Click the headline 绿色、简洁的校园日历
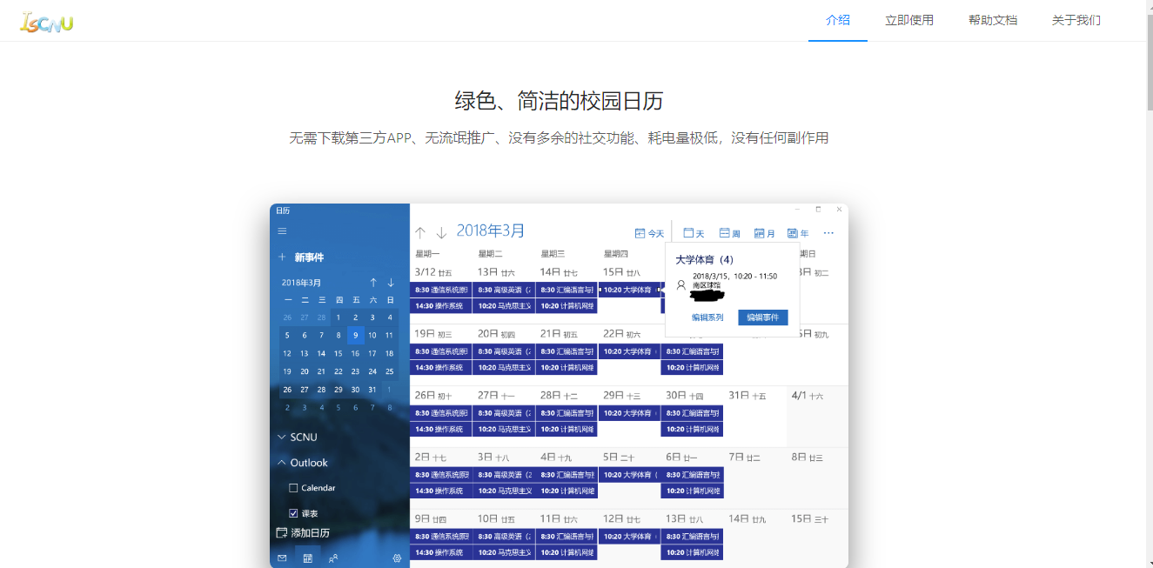This screenshot has width=1153, height=568. click(x=559, y=101)
